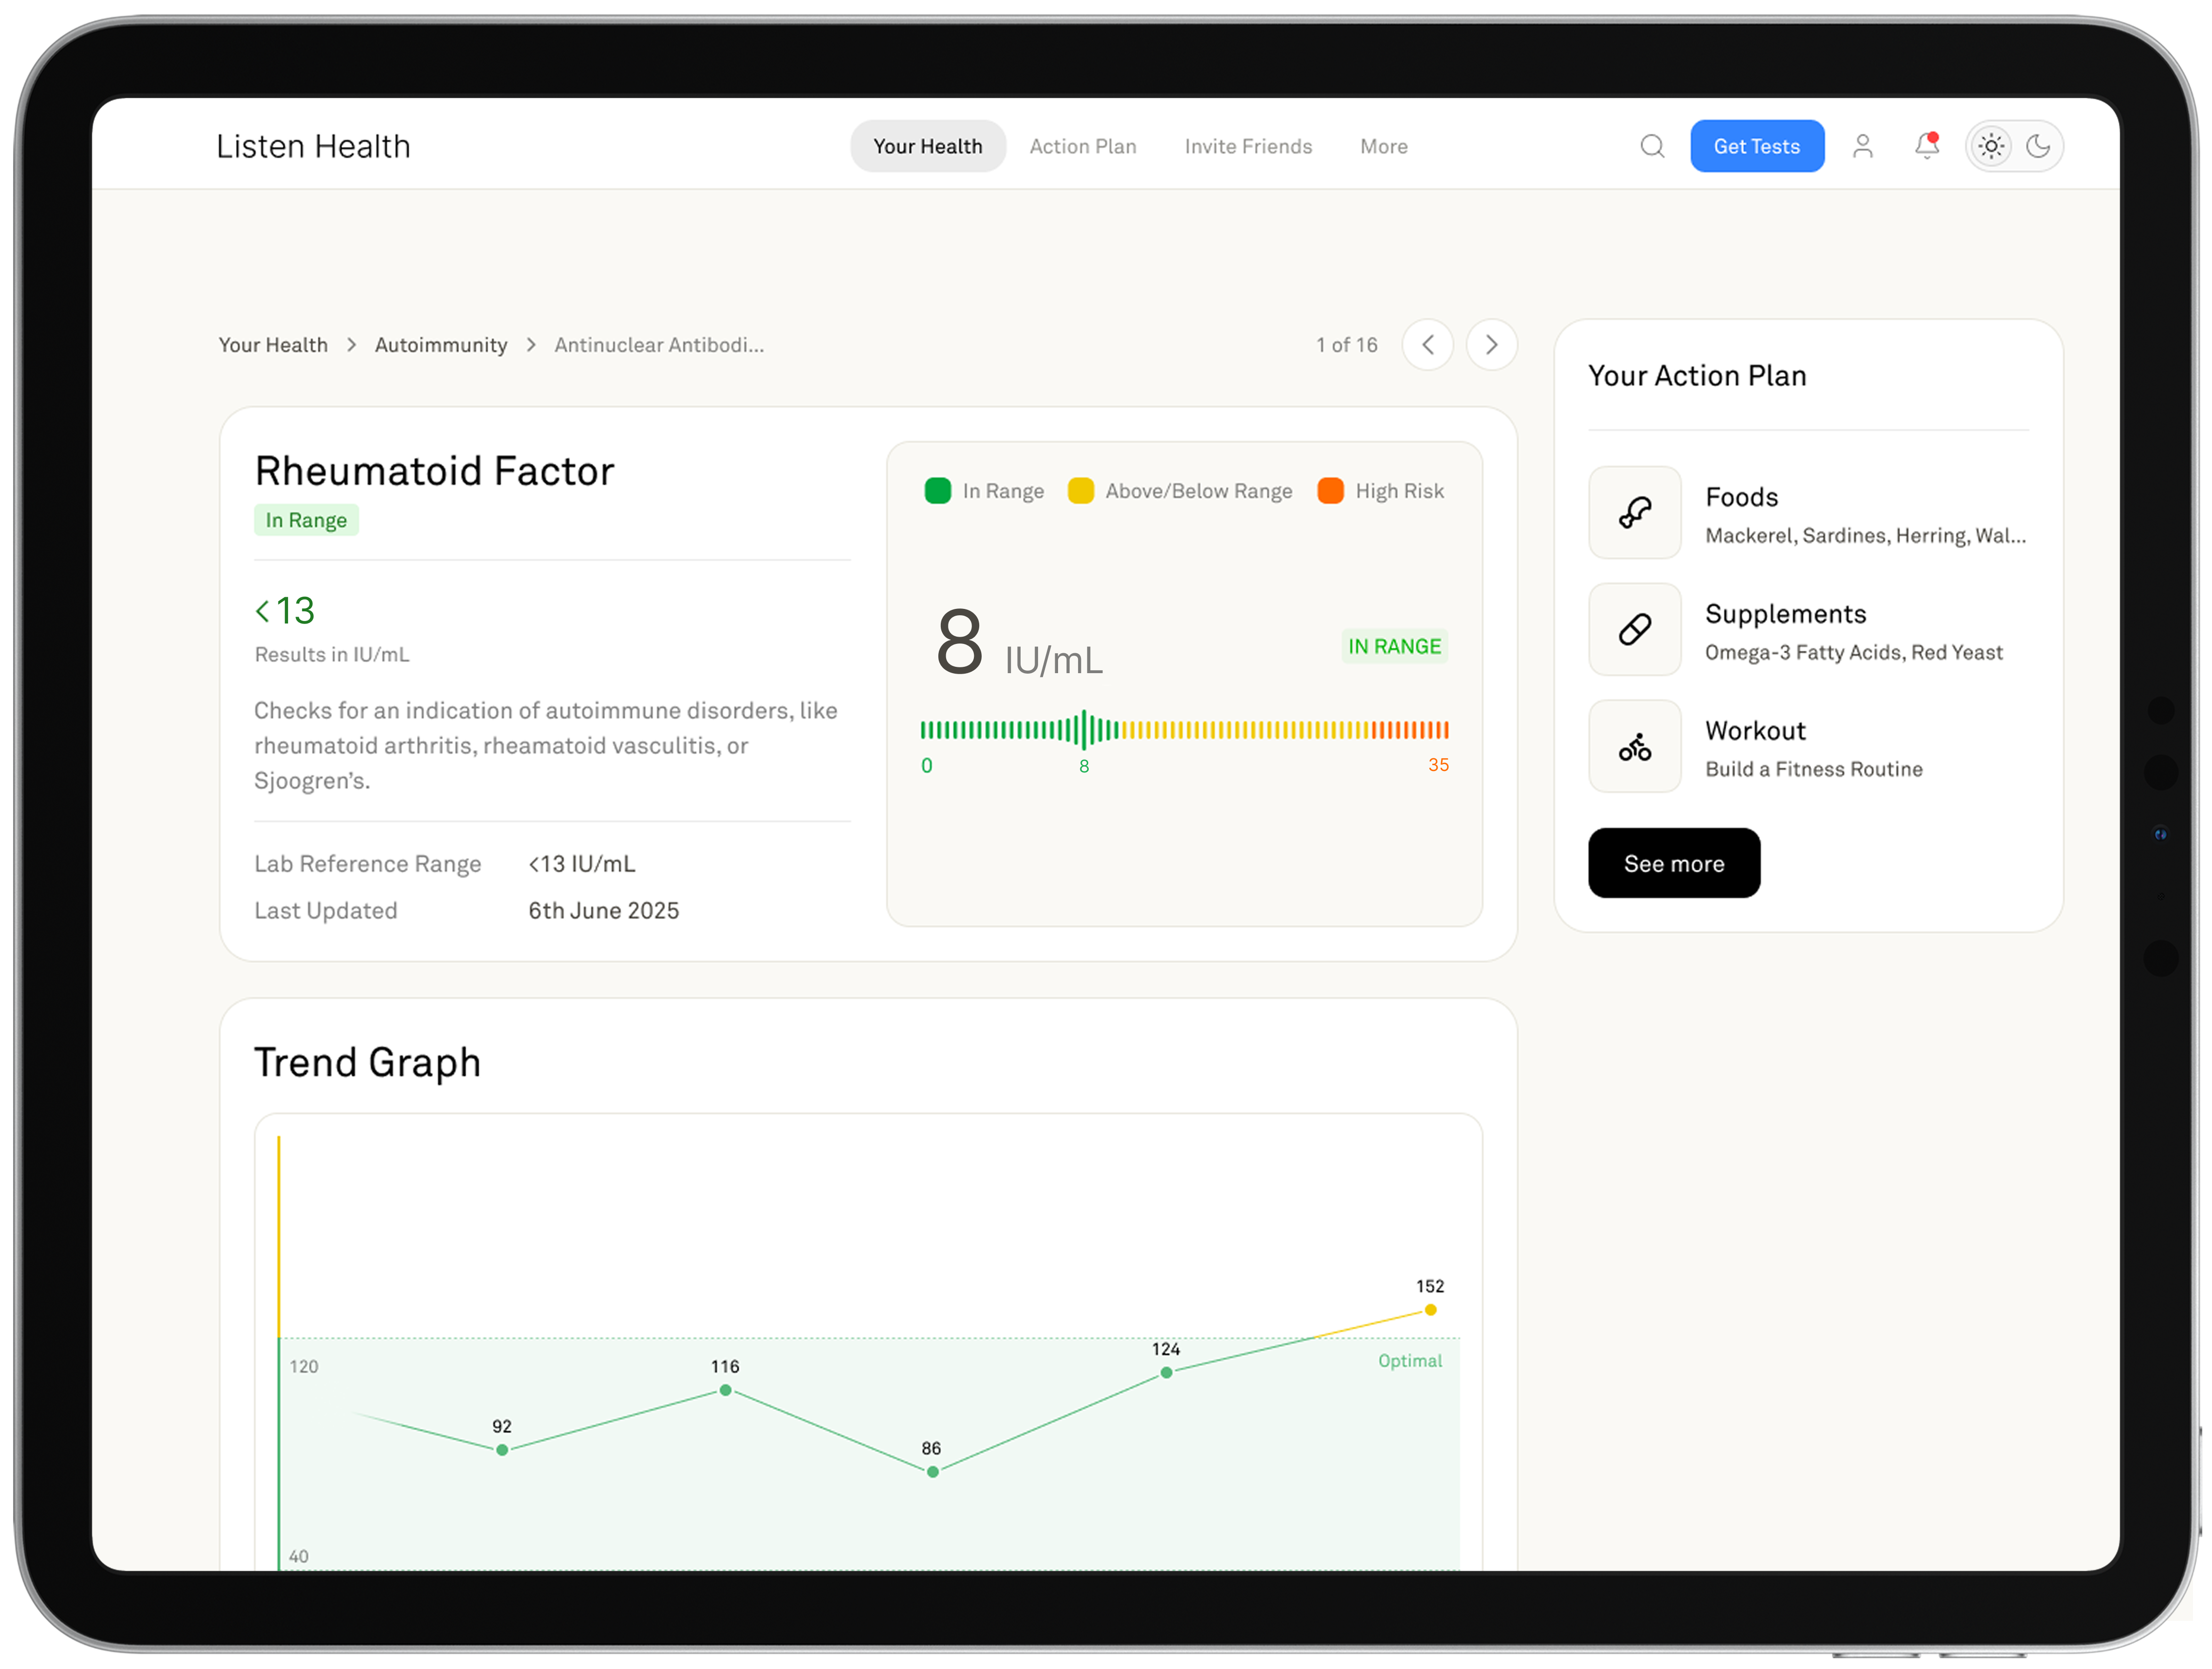Click the 8 marker on range gauge

pos(1084,730)
